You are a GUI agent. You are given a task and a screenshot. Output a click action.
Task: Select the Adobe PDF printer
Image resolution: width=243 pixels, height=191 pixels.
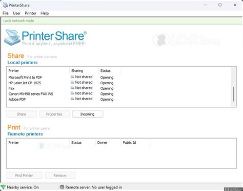pos(17,99)
